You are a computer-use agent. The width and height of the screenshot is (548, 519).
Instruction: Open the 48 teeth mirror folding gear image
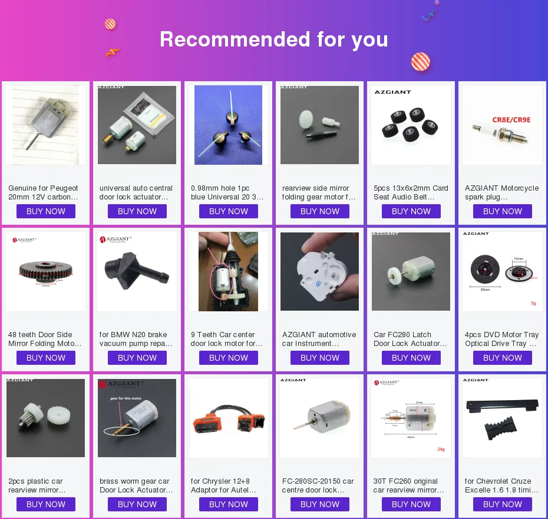(46, 271)
